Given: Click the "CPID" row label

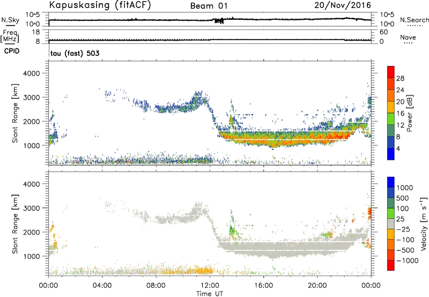Looking at the screenshot, I should pyautogui.click(x=11, y=51).
